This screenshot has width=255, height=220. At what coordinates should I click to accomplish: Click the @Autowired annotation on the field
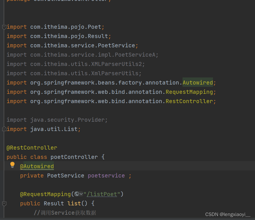[37, 166]
